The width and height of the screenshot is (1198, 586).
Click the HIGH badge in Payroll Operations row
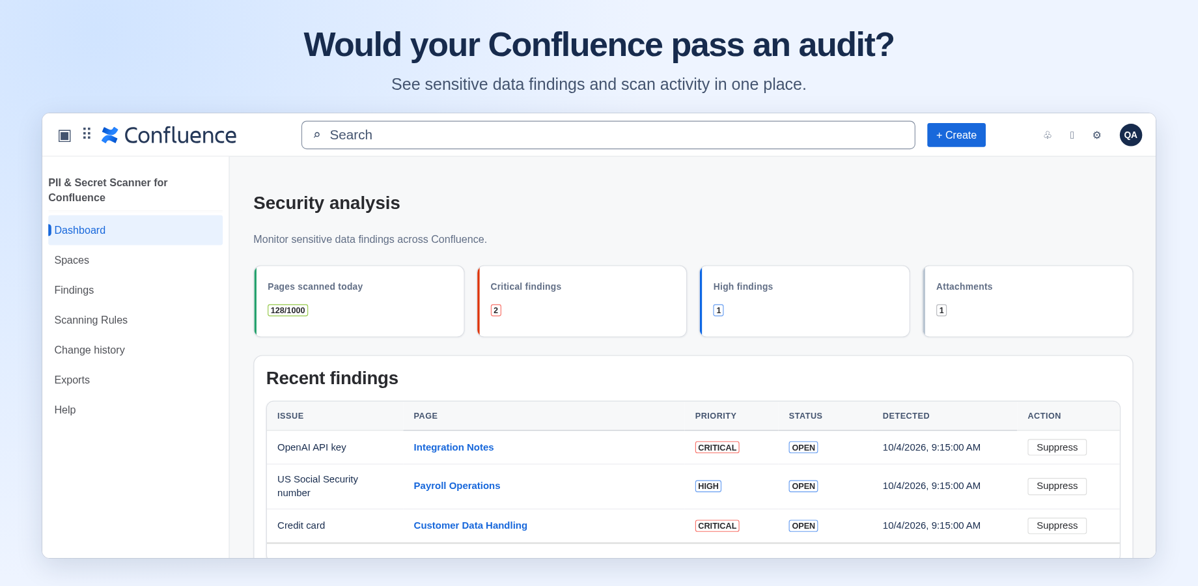[708, 486]
